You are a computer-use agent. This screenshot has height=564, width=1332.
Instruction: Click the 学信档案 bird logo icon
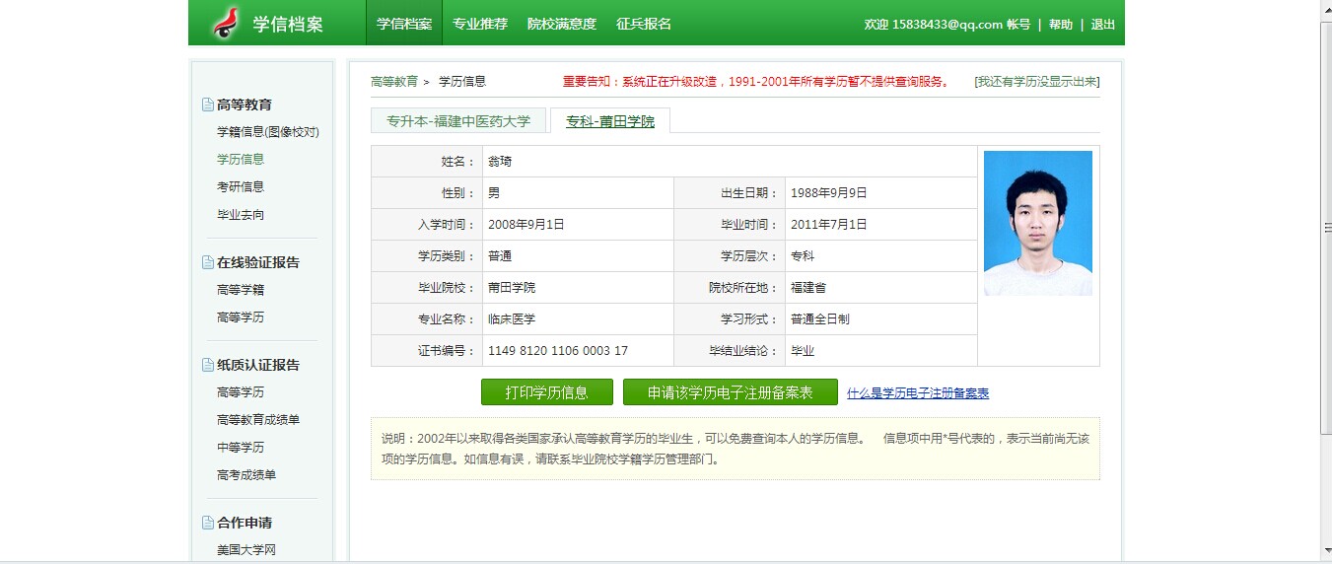point(226,23)
